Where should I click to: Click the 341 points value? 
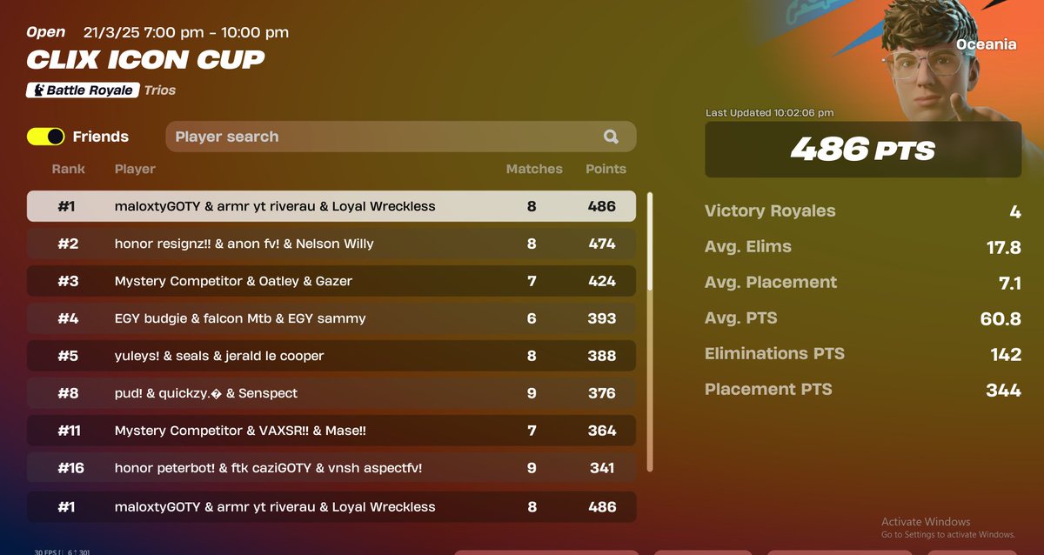point(602,468)
